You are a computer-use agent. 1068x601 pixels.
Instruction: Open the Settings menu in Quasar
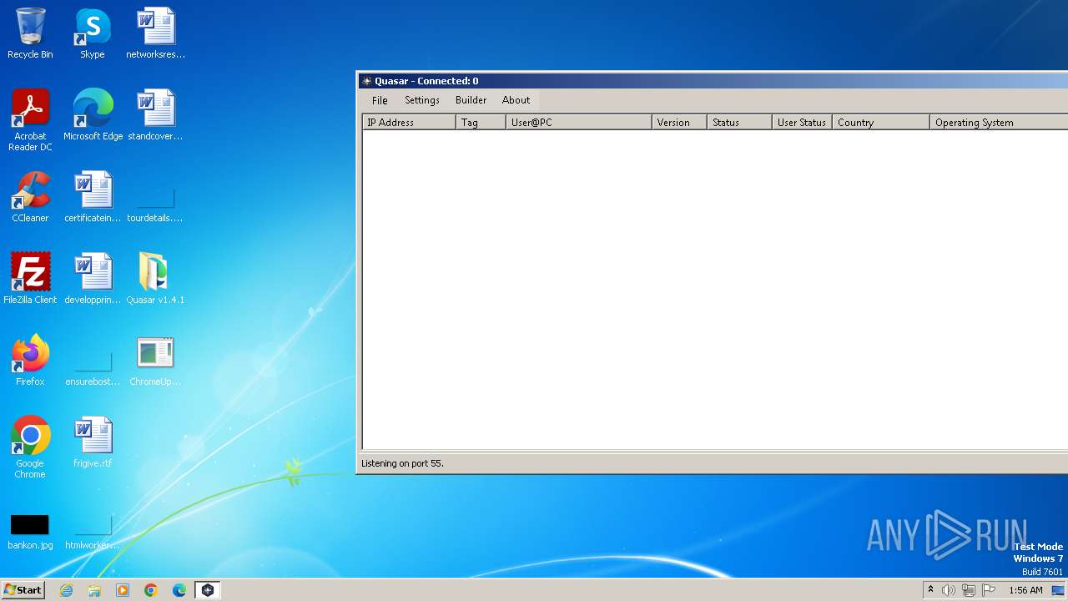coord(422,100)
